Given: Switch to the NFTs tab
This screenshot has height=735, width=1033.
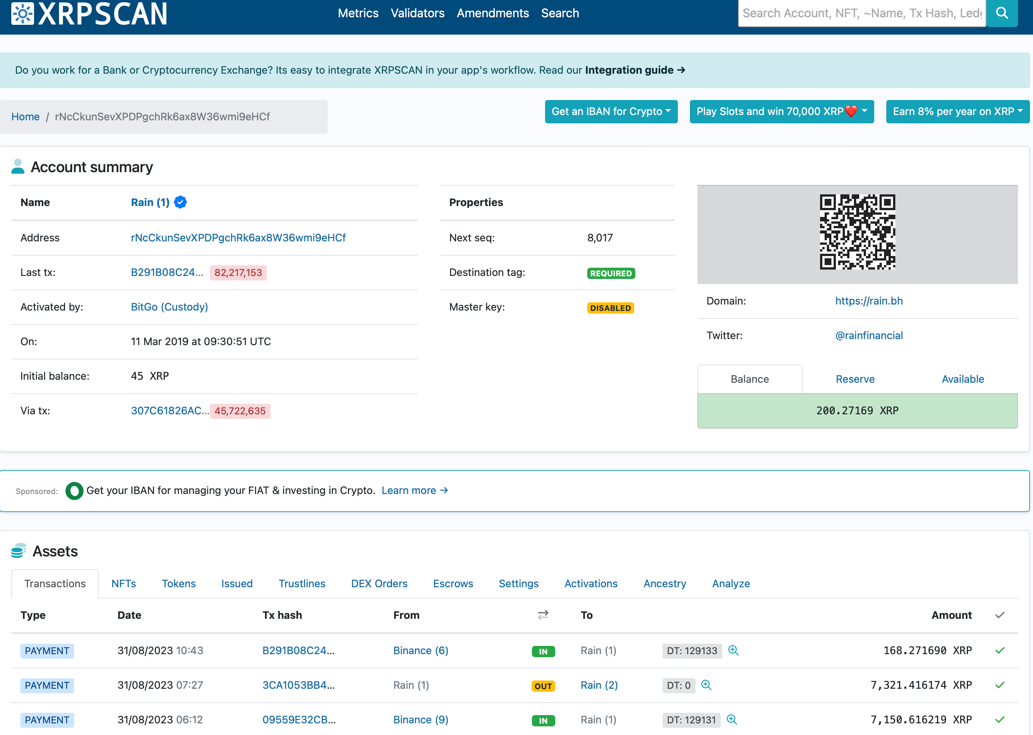Looking at the screenshot, I should pyautogui.click(x=124, y=584).
